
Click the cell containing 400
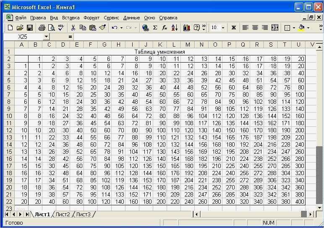[298, 202]
